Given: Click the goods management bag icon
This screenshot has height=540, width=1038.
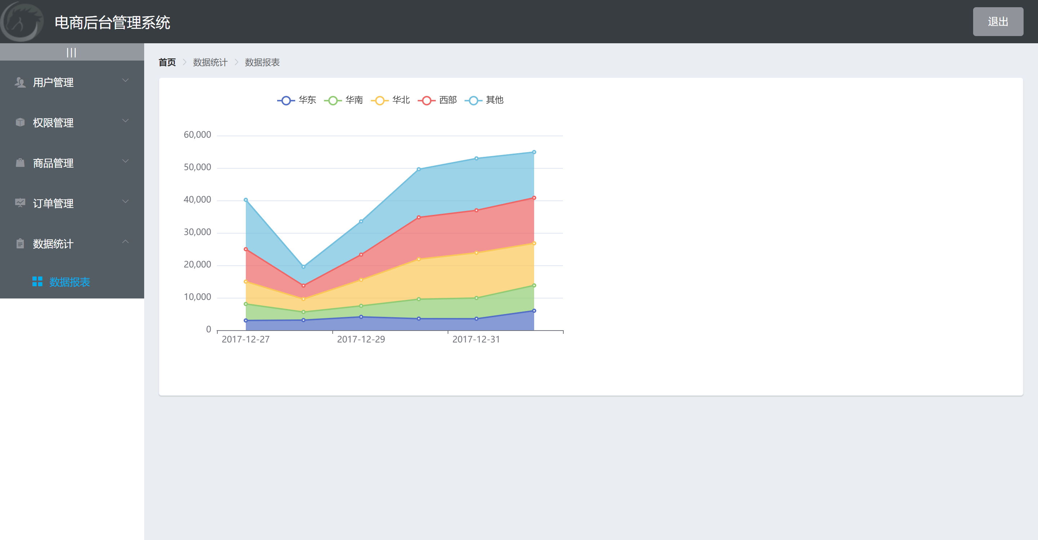Looking at the screenshot, I should [x=20, y=163].
